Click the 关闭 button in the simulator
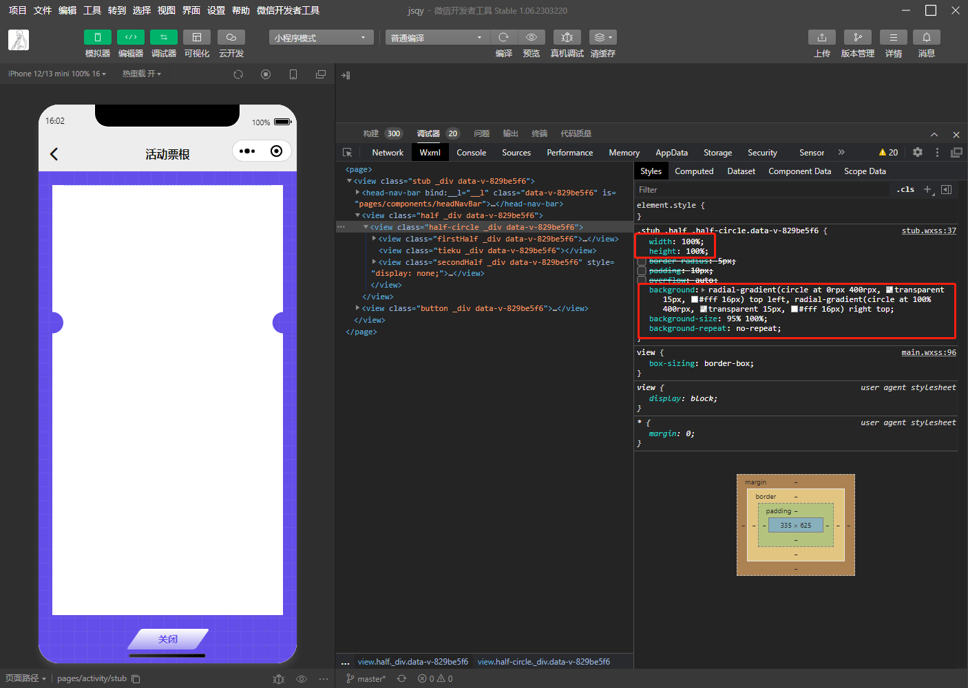The image size is (968, 688). [167, 639]
